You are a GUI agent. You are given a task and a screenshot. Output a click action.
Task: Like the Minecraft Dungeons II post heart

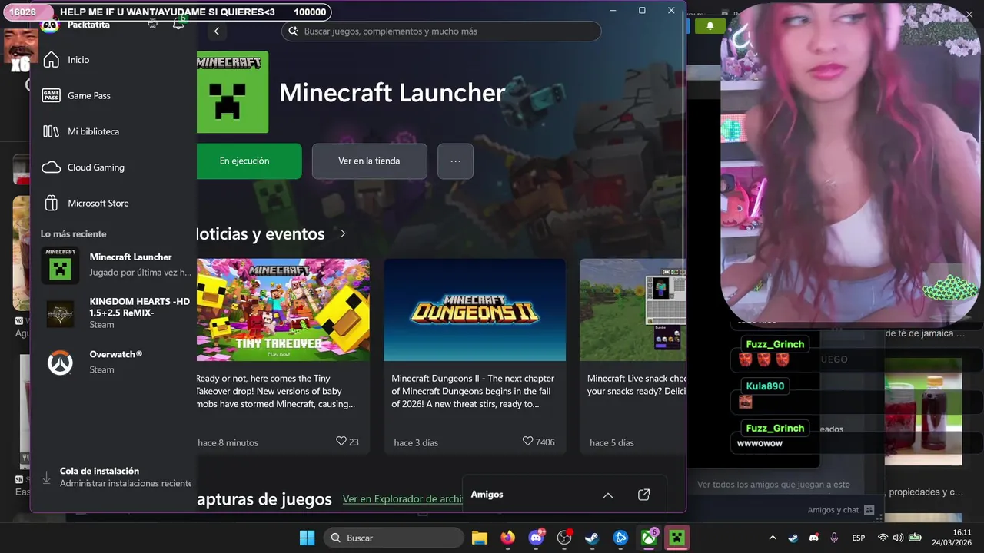527,442
